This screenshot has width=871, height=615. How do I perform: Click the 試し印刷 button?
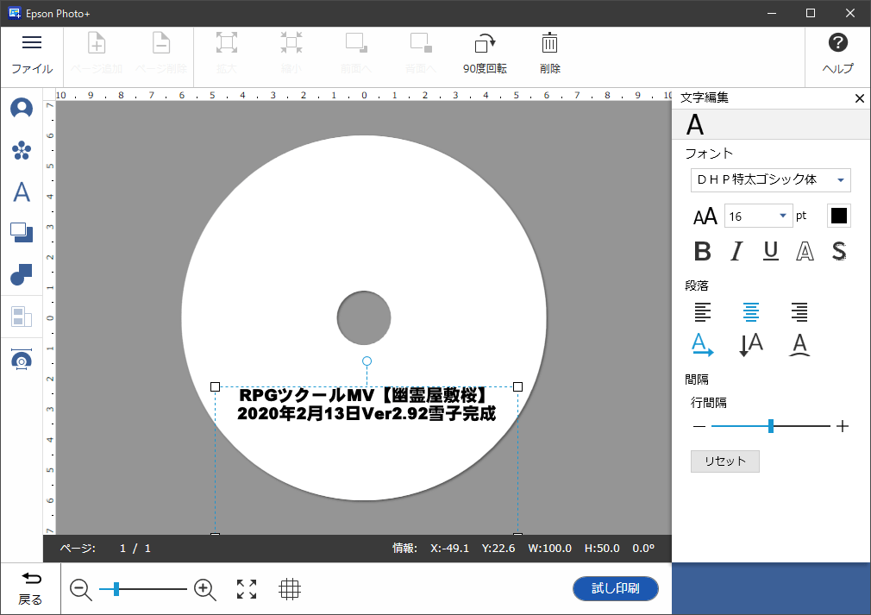(616, 589)
